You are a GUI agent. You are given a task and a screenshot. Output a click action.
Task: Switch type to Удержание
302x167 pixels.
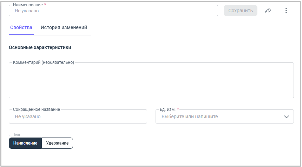pyautogui.click(x=57, y=143)
